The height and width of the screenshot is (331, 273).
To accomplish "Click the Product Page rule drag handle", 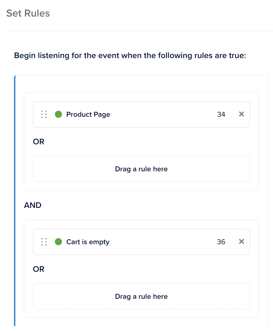I will pyautogui.click(x=44, y=114).
